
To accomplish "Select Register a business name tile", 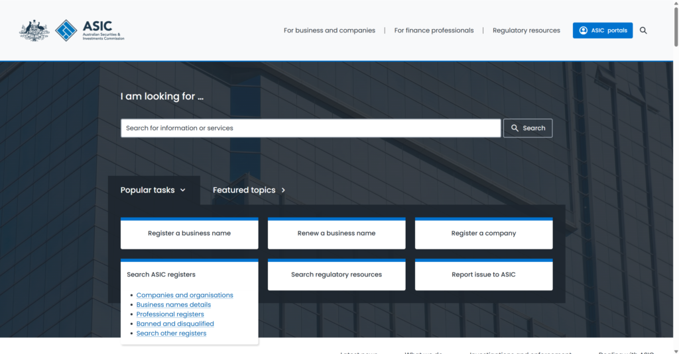I will pos(189,234).
